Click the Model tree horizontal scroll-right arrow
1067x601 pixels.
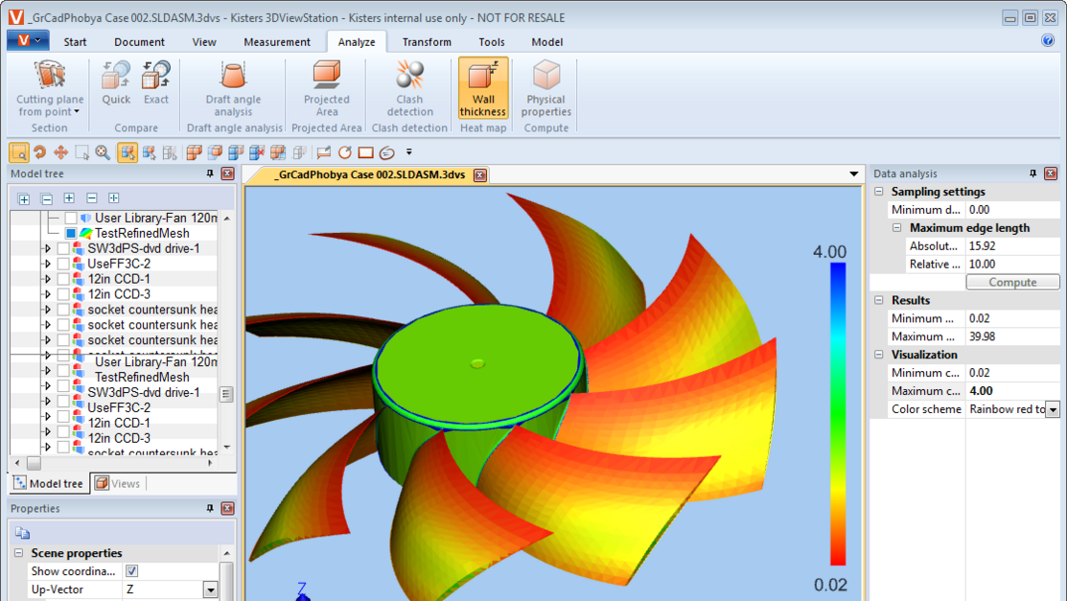(x=210, y=464)
